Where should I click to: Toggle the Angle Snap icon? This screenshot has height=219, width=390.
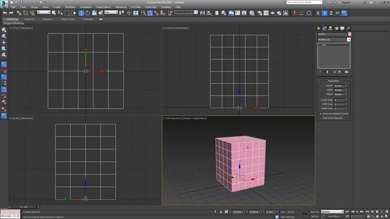click(150, 13)
